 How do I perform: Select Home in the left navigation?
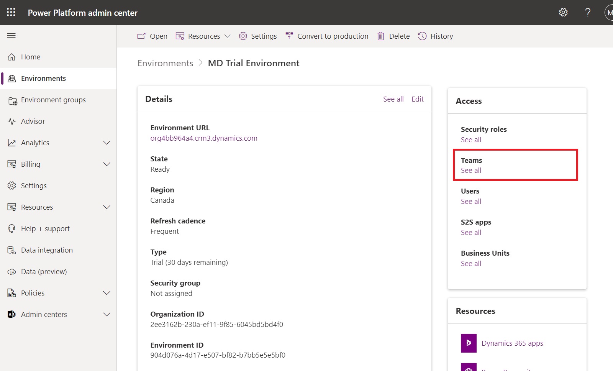point(31,56)
